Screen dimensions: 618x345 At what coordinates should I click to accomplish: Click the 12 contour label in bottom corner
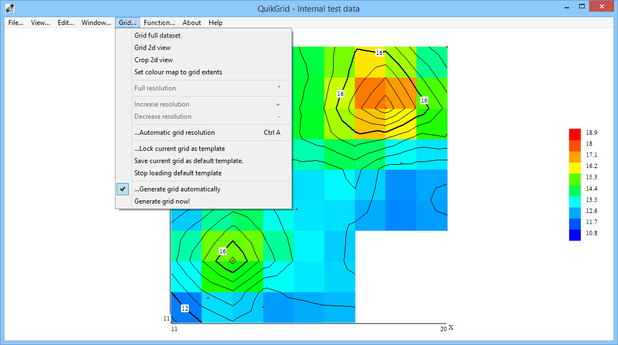pyautogui.click(x=185, y=308)
